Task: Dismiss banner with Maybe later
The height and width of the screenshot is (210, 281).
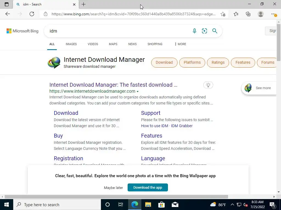Action: click(113, 188)
